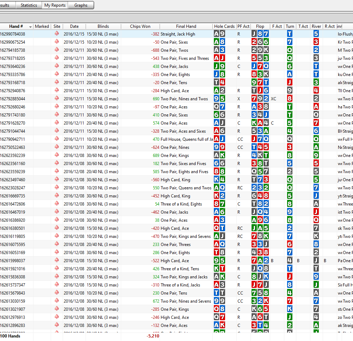Image resolution: width=353 pixels, height=341 pixels.
Task: Click the Final Hand column header
Action: (186, 26)
